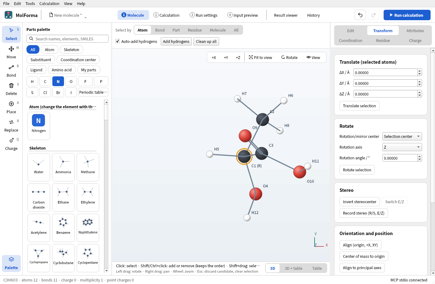This screenshot has height=284, width=435.
Task: Switch view mode to 3D + table
Action: coord(293,268)
